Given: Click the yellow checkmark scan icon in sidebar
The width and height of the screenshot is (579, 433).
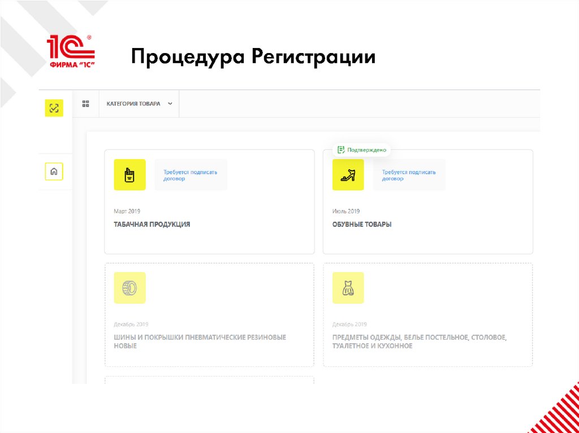Looking at the screenshot, I should [54, 108].
